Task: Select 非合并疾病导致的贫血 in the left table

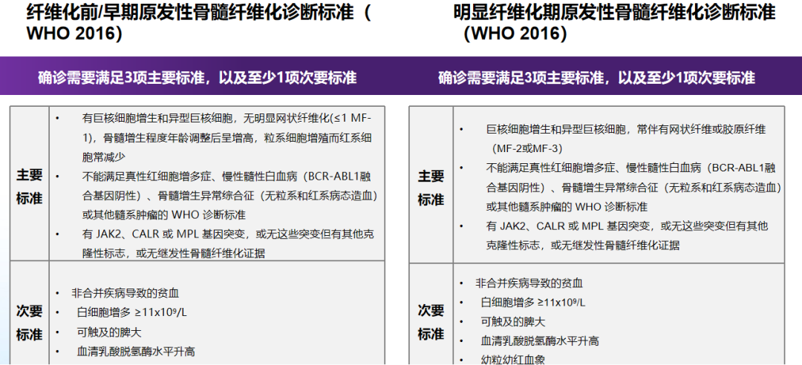Action: click(125, 293)
